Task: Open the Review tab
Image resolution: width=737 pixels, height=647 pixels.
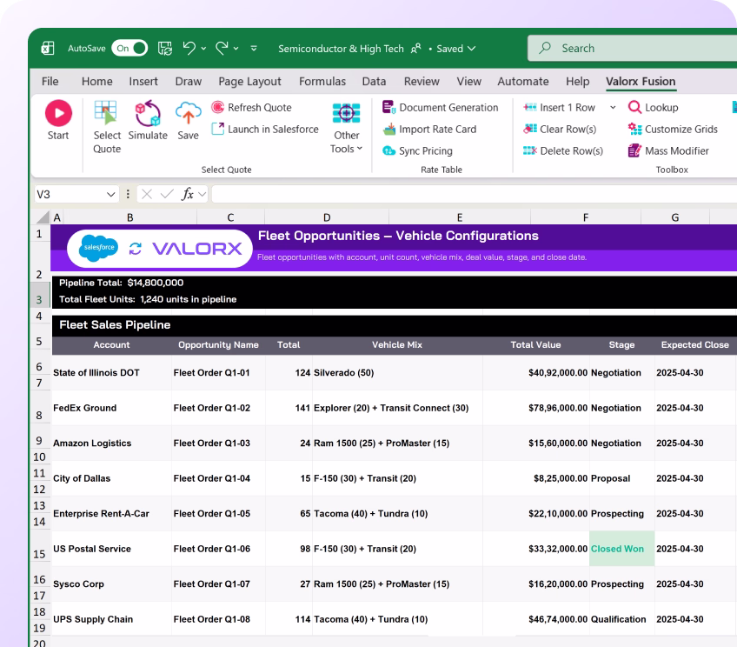Action: (422, 82)
